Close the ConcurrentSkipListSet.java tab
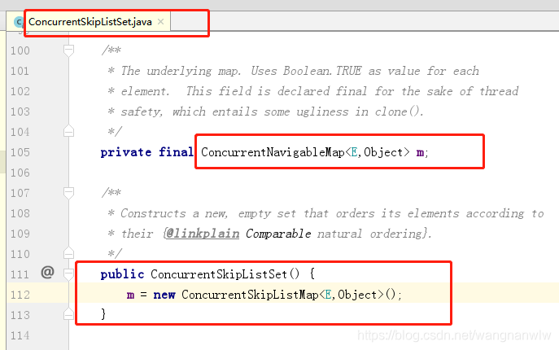The image size is (559, 350). click(x=161, y=22)
